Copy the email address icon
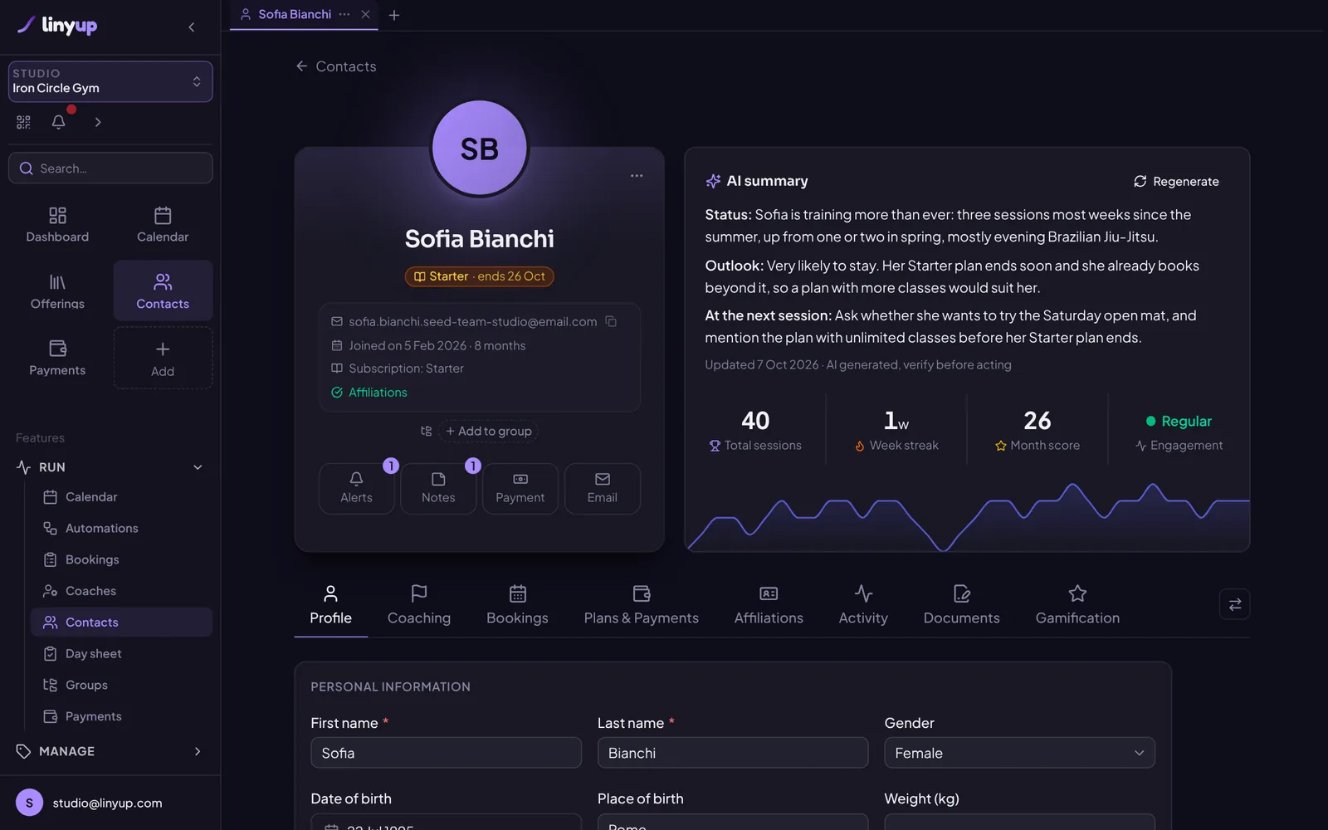 pyautogui.click(x=611, y=321)
